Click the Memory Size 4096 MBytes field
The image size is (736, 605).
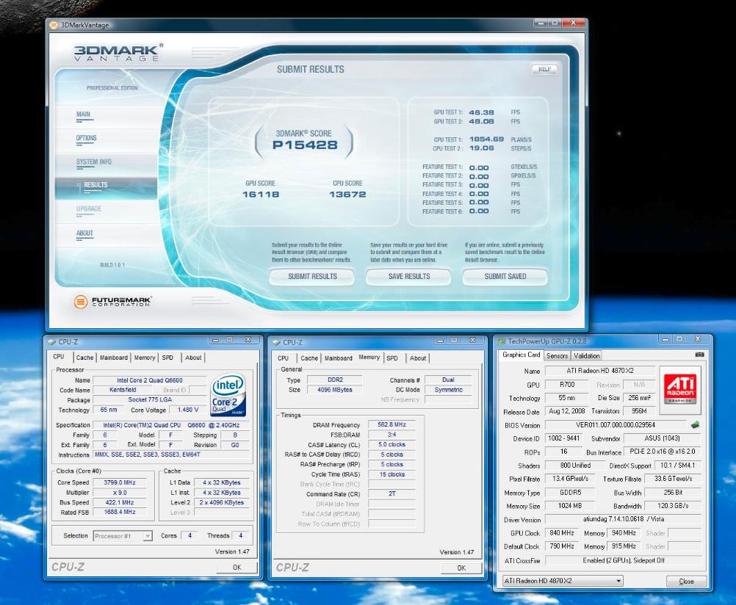pyautogui.click(x=335, y=390)
